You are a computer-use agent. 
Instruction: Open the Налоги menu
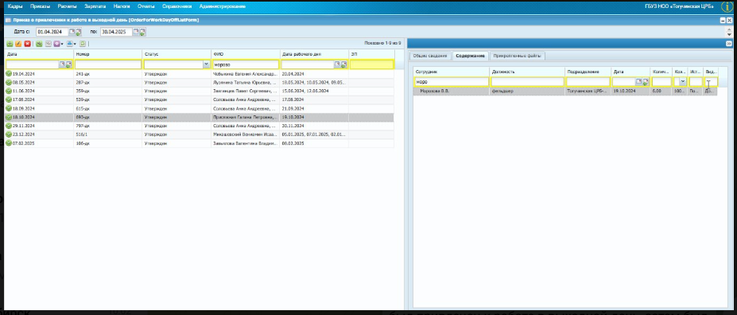pos(122,6)
